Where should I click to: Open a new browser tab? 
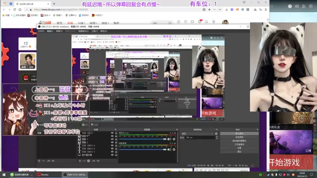pyautogui.click(x=54, y=4)
